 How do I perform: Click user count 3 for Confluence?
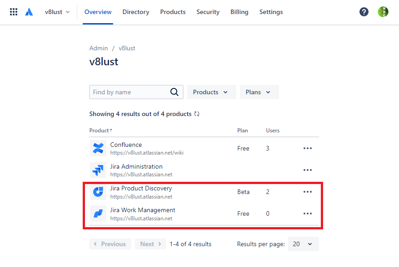[x=268, y=149]
